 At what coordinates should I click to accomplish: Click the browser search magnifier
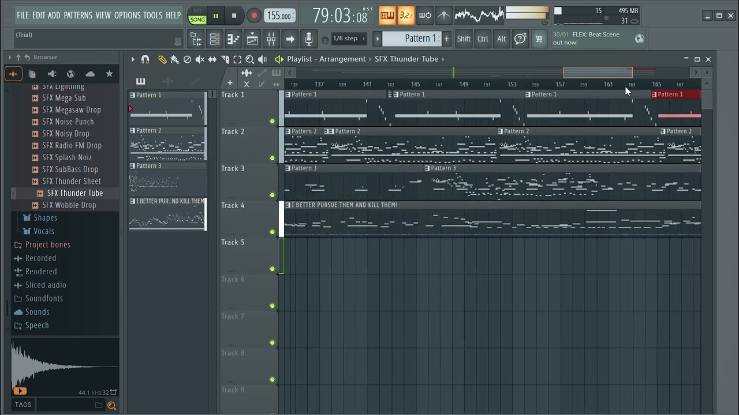pyautogui.click(x=111, y=405)
